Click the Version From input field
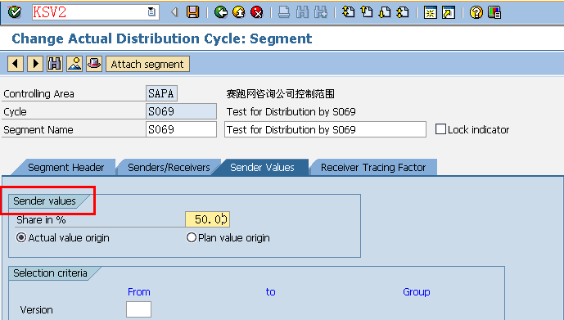 click(x=138, y=309)
